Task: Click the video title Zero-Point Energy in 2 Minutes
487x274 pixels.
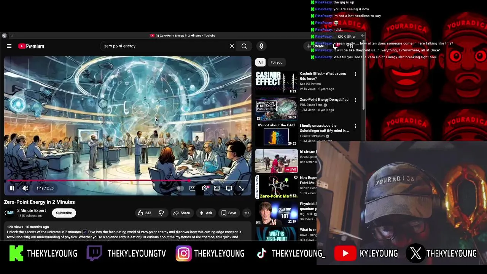Action: (x=40, y=202)
